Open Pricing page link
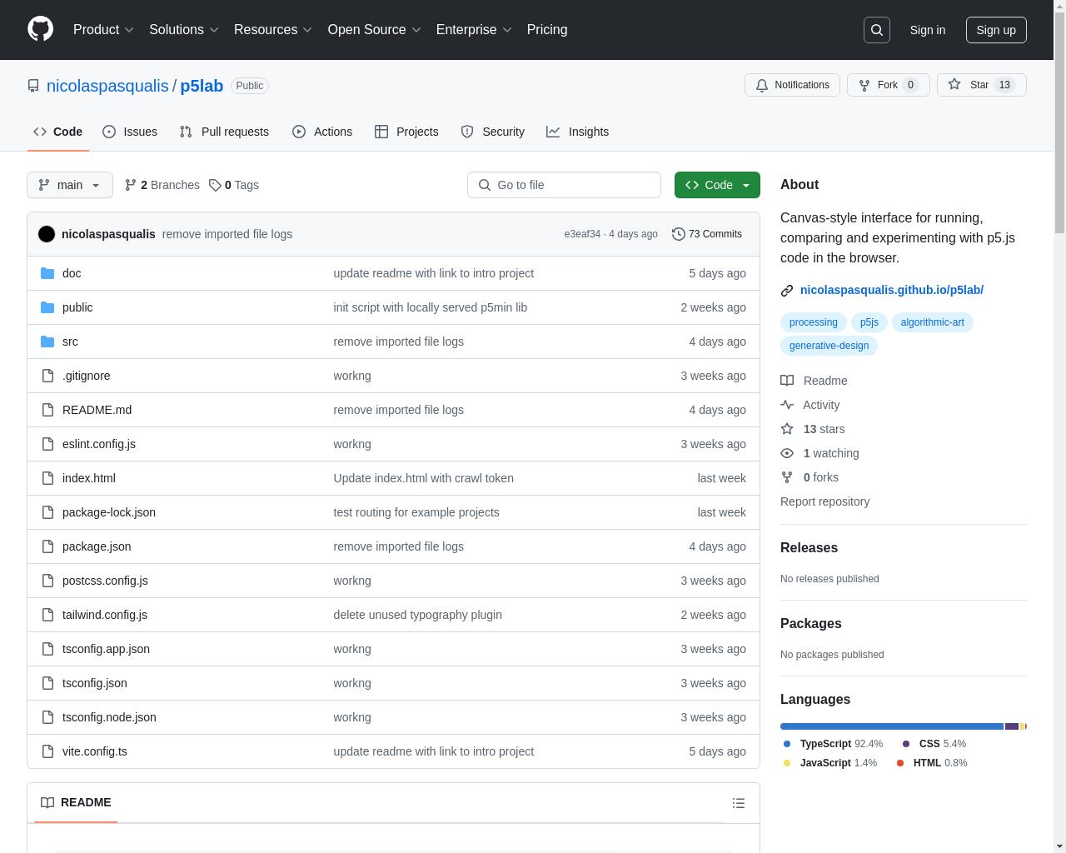1066x853 pixels. [547, 29]
